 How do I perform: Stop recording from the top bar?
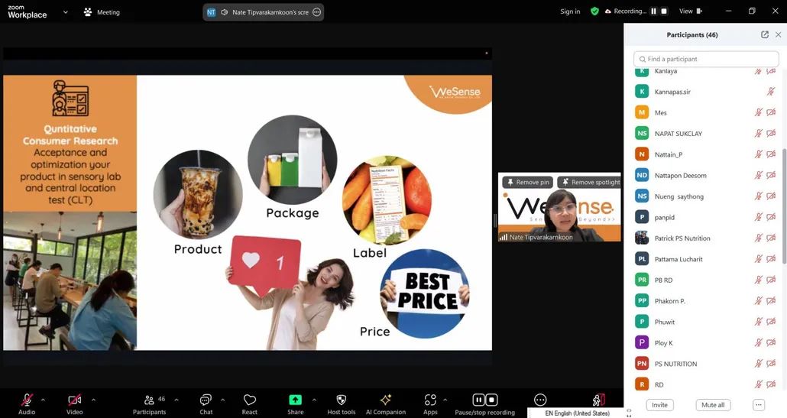(664, 11)
